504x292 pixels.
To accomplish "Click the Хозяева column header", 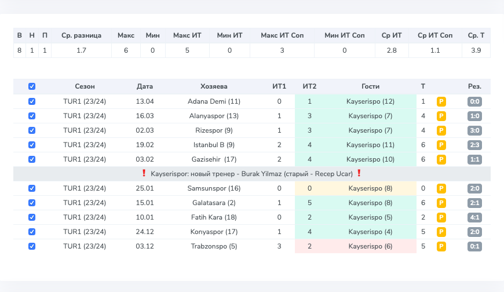I will click(214, 86).
